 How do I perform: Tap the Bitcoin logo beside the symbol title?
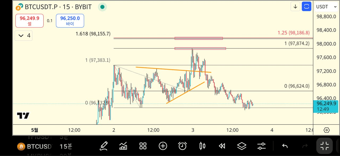tap(19, 7)
